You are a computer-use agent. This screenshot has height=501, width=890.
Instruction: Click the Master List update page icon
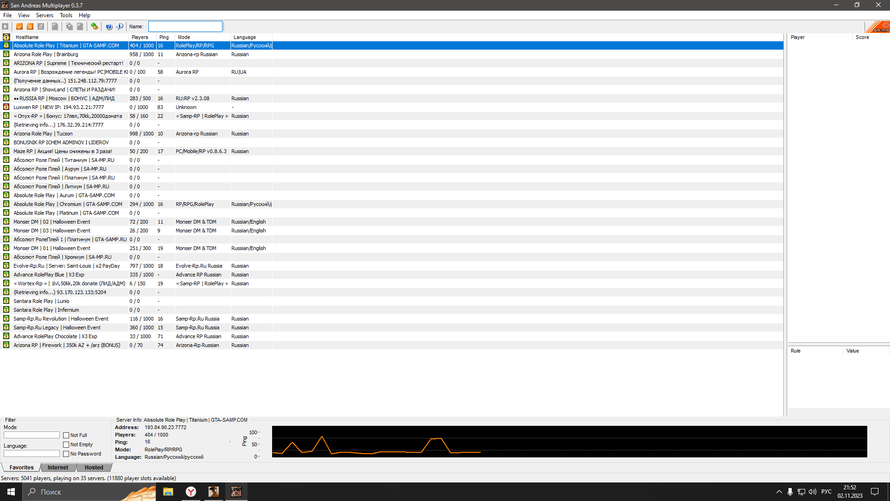(55, 26)
